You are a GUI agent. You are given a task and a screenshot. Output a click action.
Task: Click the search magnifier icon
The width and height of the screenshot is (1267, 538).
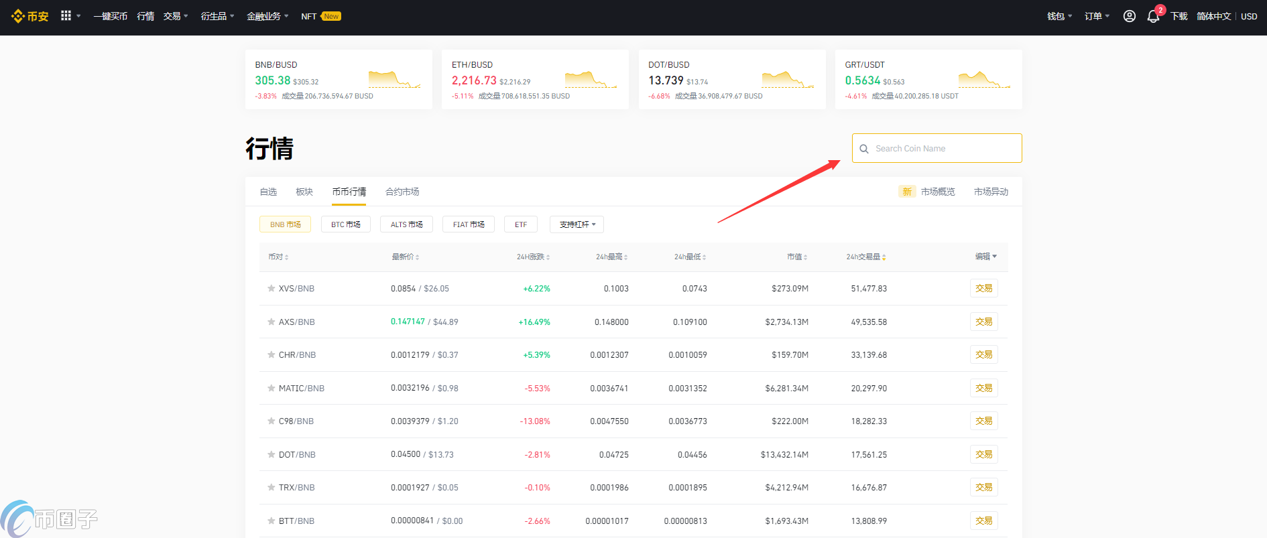pyautogui.click(x=864, y=149)
